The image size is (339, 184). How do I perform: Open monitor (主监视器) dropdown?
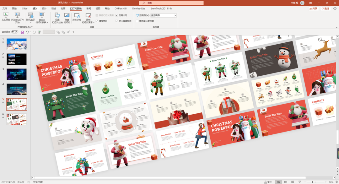click(x=175, y=15)
